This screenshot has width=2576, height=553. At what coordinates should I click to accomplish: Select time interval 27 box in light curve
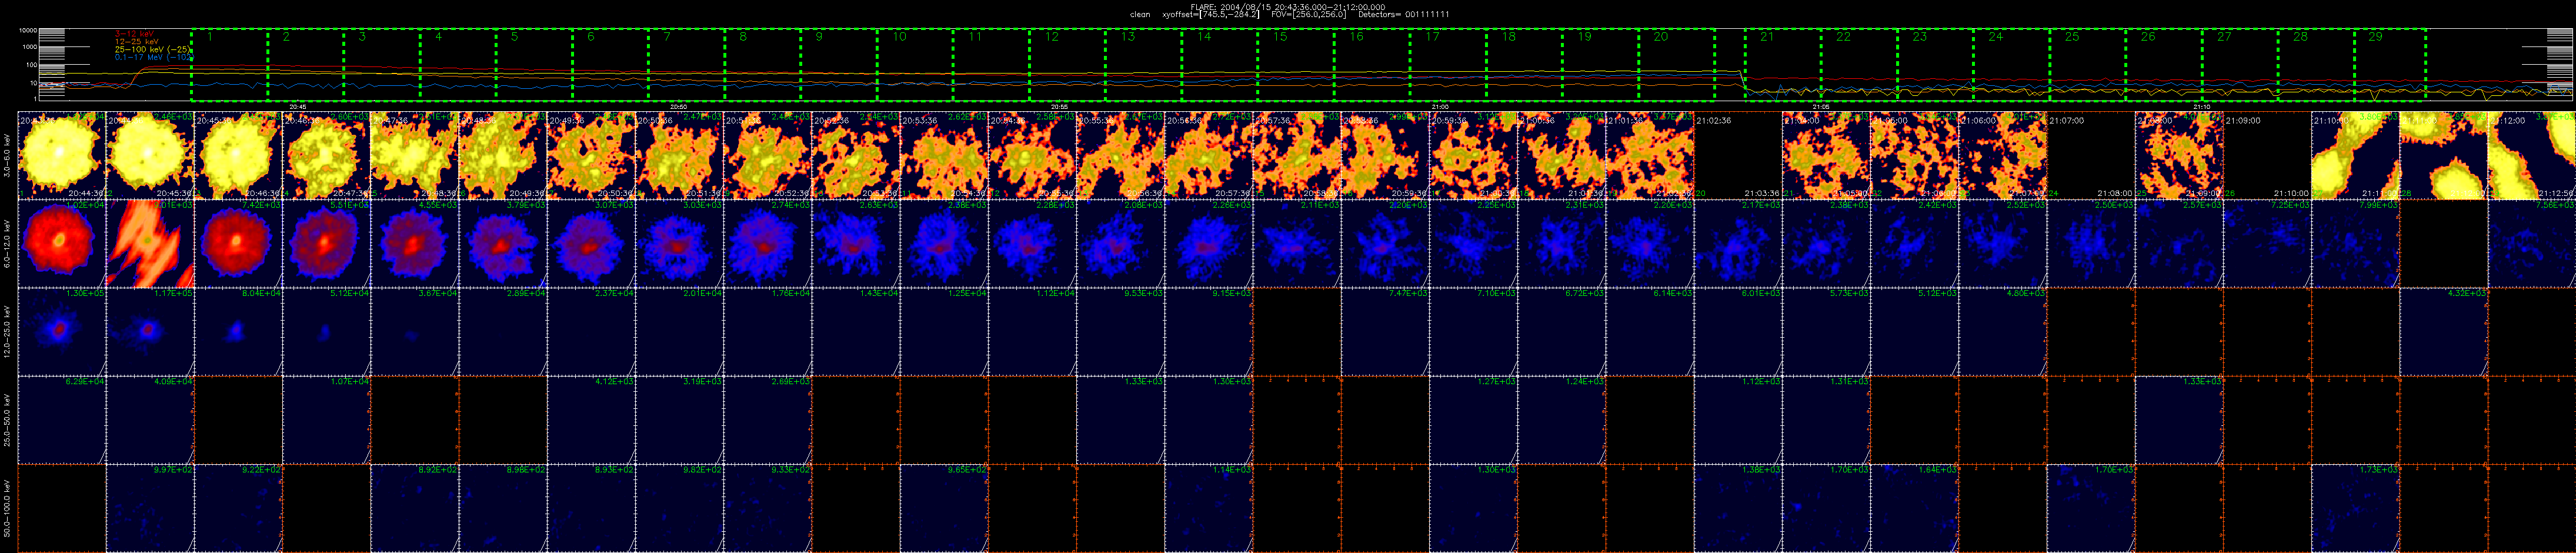click(2240, 64)
